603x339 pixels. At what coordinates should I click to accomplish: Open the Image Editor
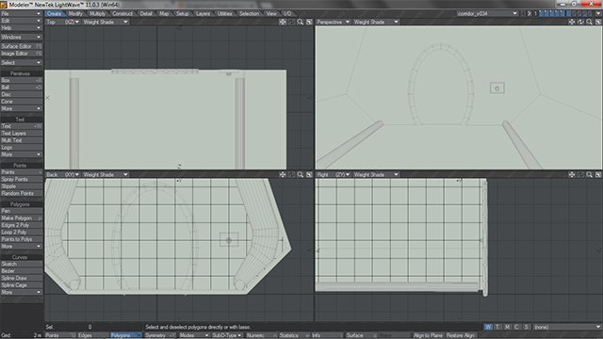21,54
